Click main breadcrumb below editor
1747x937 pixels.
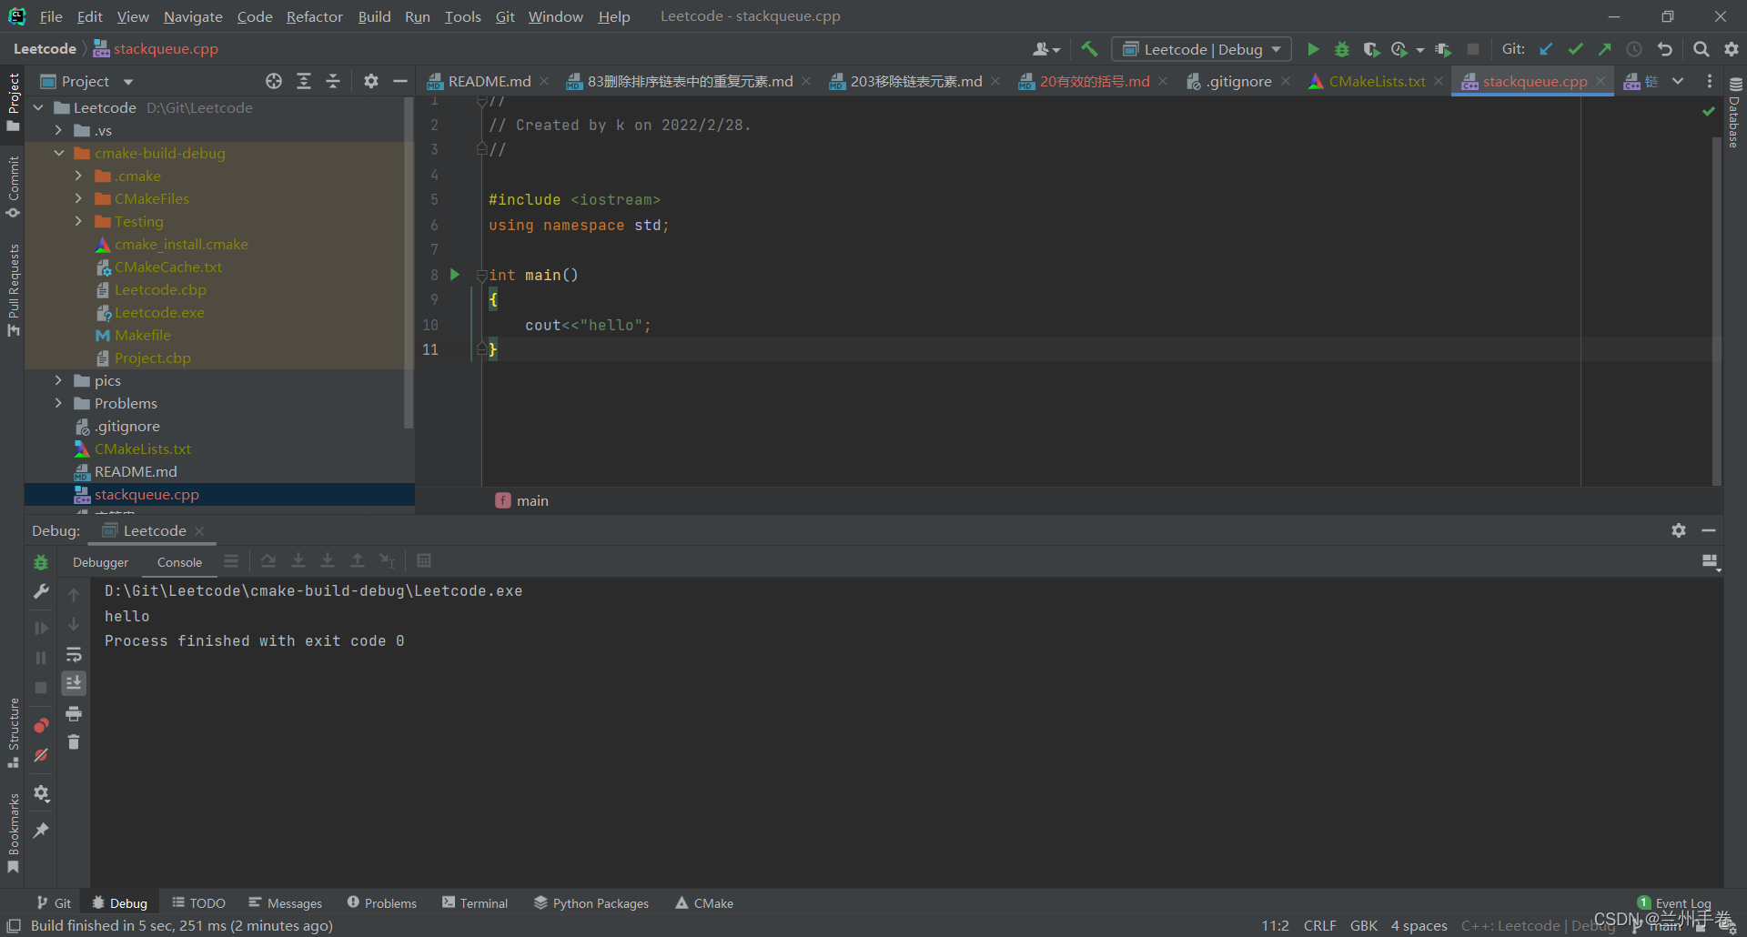522,500
